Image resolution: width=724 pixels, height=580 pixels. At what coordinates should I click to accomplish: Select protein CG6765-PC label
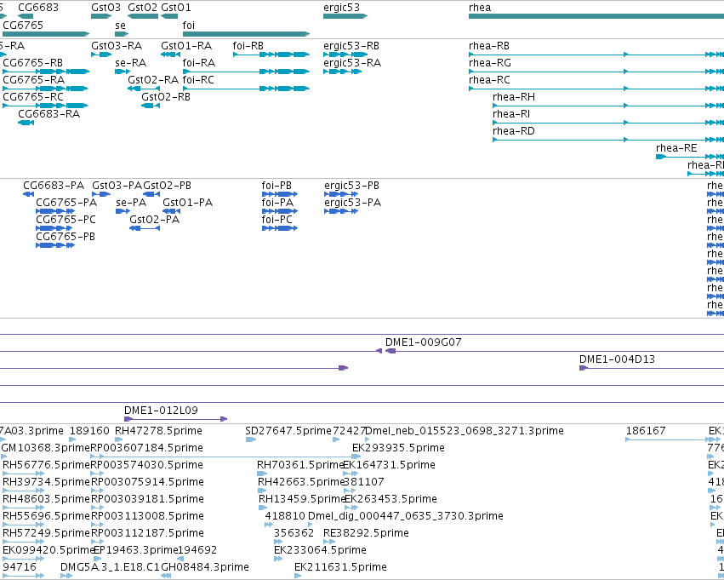tap(66, 220)
